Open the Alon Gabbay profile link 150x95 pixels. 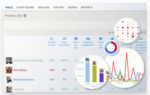pyautogui.click(x=20, y=70)
